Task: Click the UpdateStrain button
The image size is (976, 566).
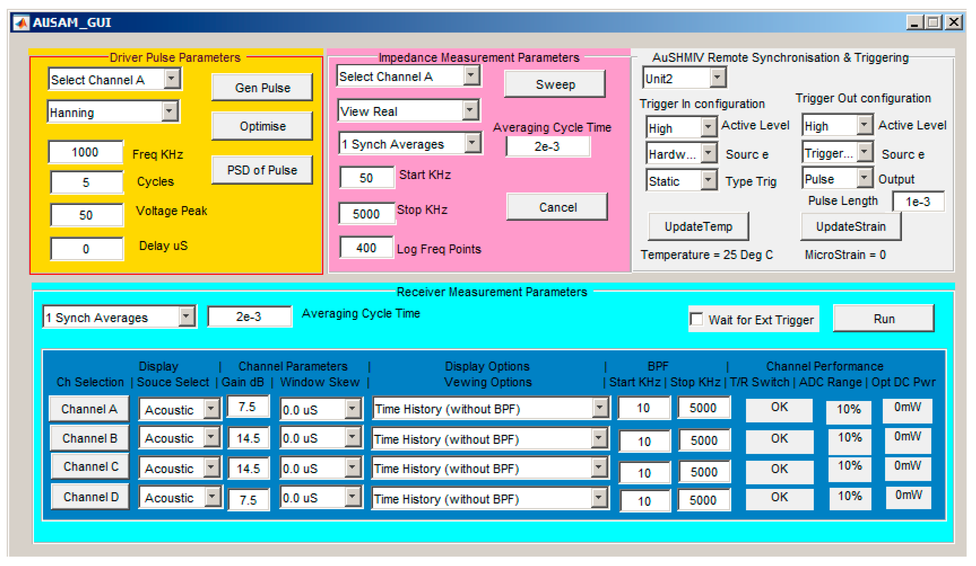Action: coord(851,226)
